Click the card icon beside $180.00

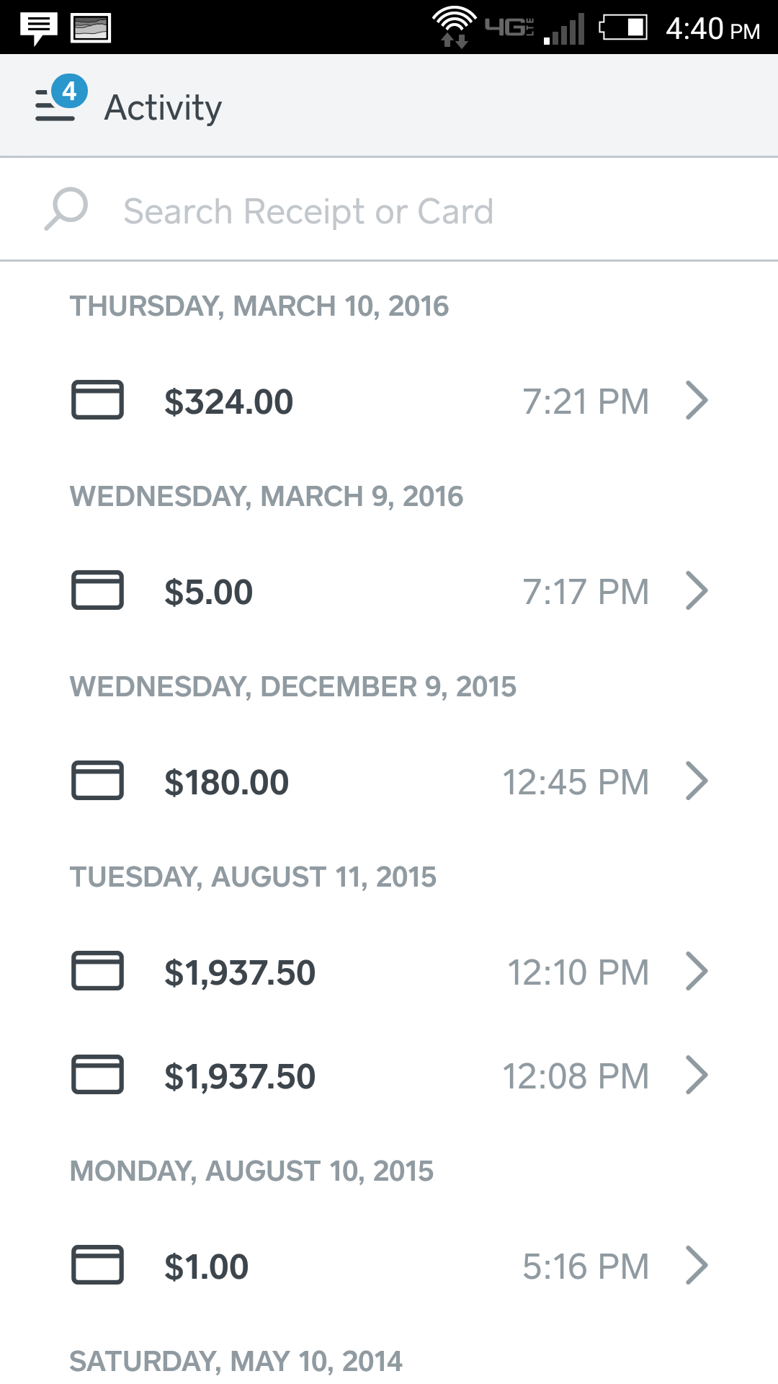(97, 780)
